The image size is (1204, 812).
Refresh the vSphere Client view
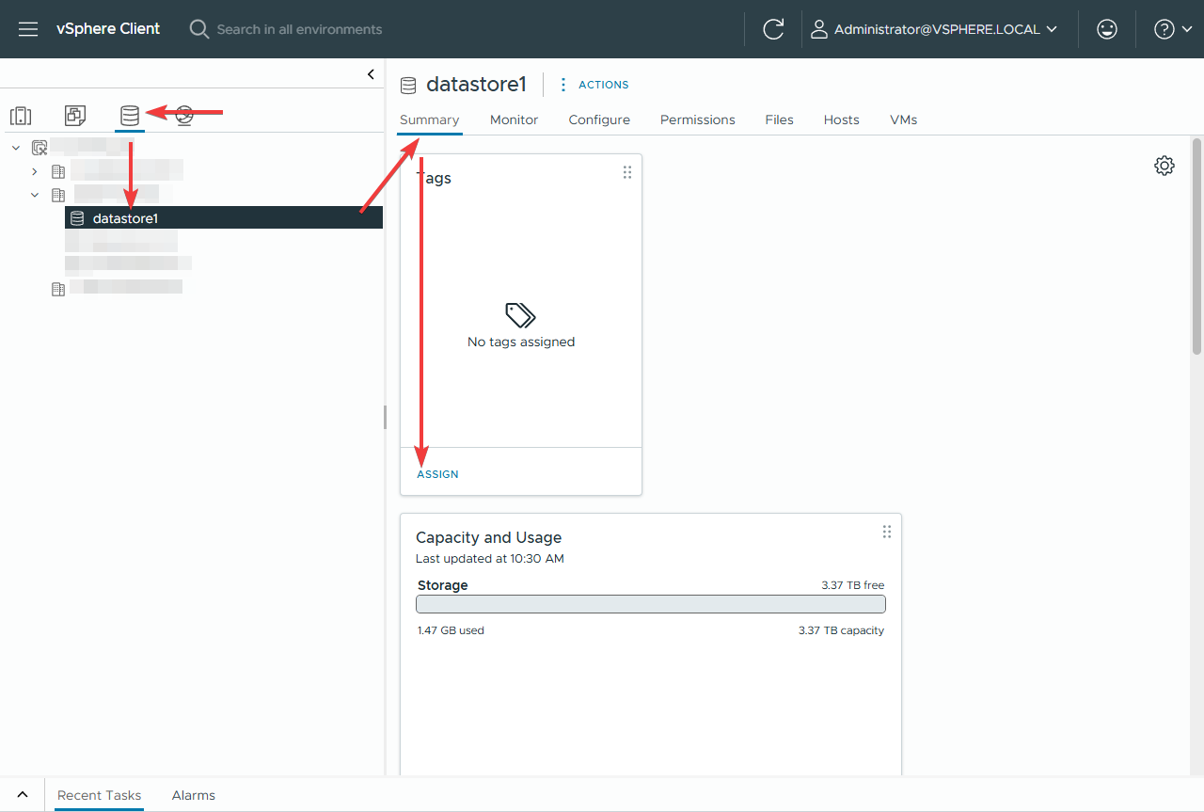[773, 29]
